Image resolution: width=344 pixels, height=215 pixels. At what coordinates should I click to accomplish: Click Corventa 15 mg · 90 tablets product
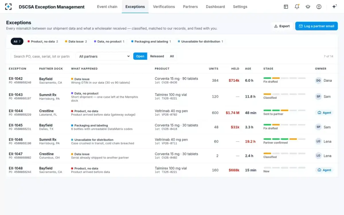(x=176, y=79)
